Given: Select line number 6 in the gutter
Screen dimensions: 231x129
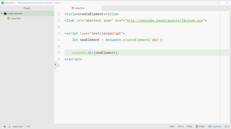Looking at the screenshot, I should click(59, 46).
